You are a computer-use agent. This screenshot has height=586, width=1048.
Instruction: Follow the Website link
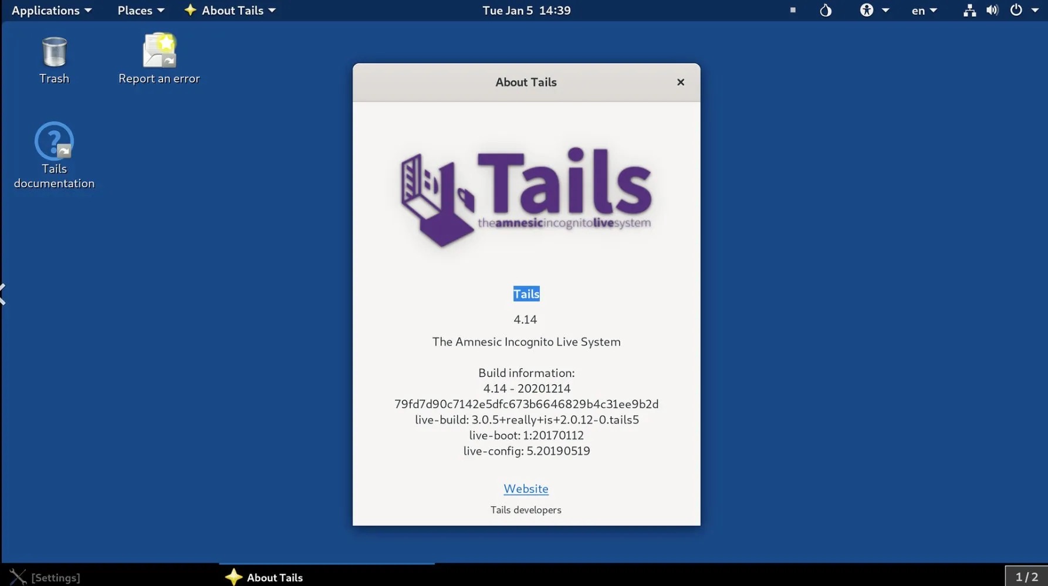tap(526, 488)
